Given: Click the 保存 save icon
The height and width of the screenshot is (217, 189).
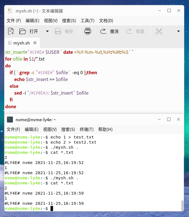Looking at the screenshot, I should tap(58, 31).
